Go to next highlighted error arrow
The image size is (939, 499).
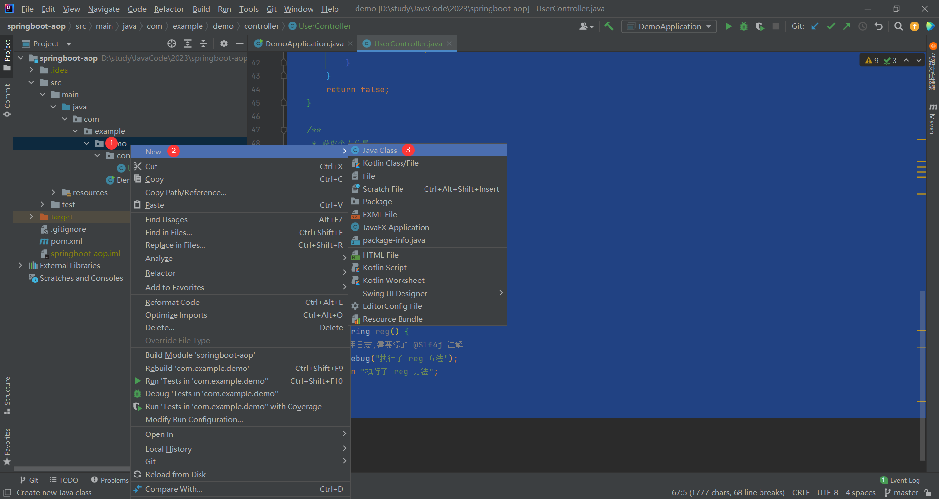919,60
